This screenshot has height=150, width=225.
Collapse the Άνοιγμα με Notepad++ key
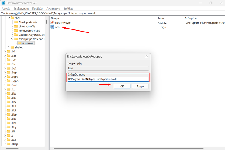click(x=12, y=39)
